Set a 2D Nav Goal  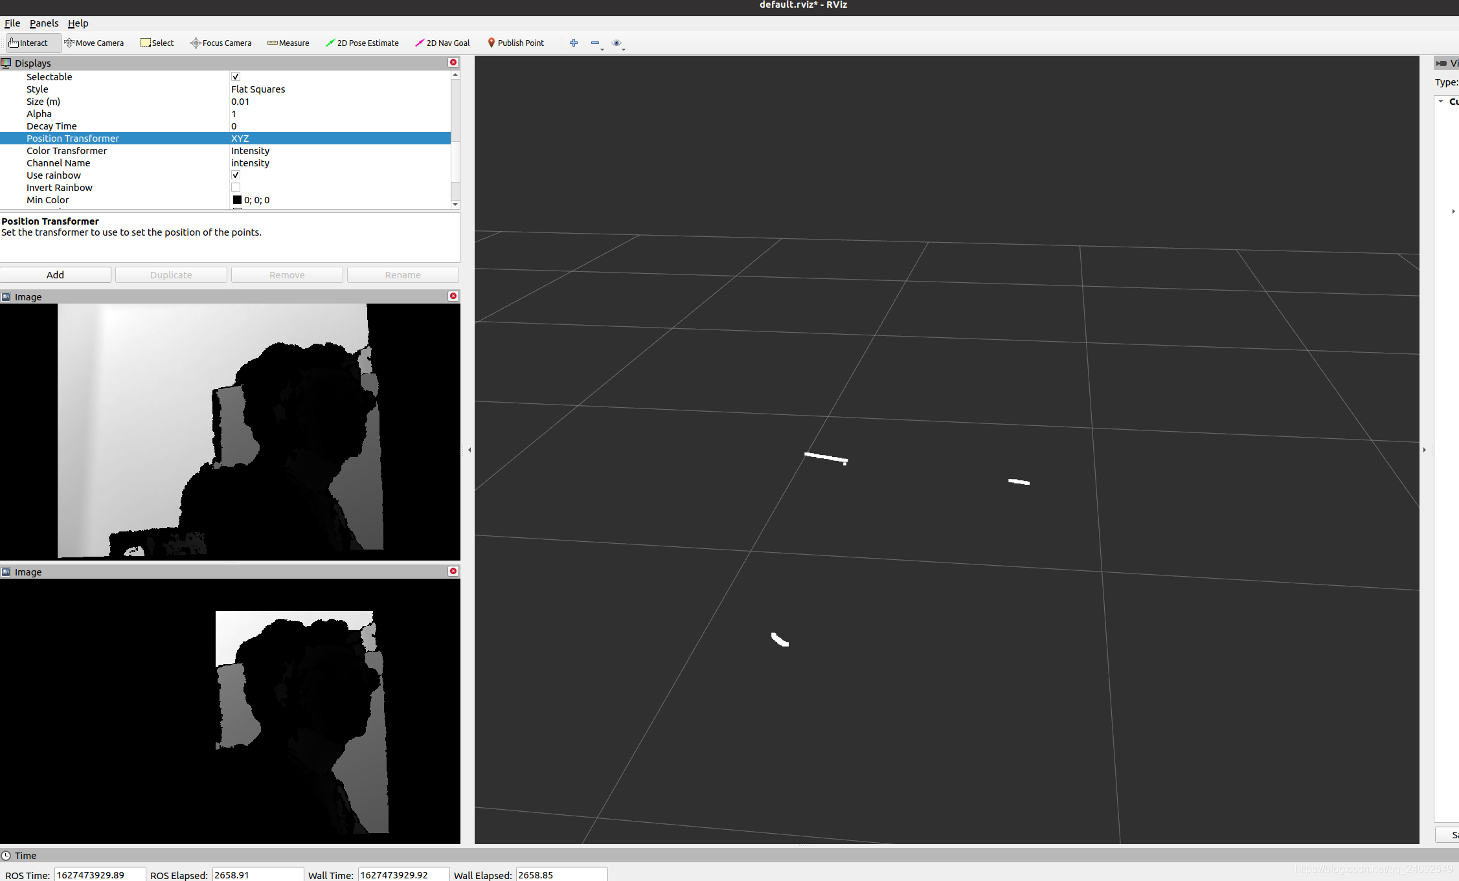point(442,43)
